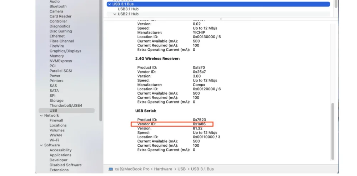Select Parallel SCSI entry
This screenshot has width=357, height=176.
tap(61, 71)
